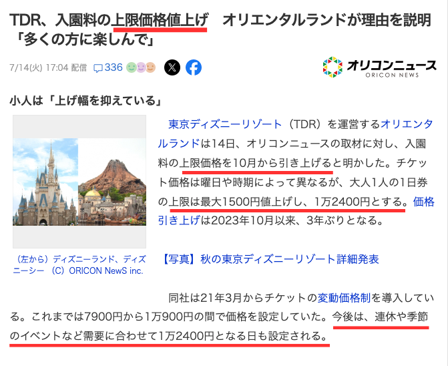Follow the オリエンタルランド link
The image size is (448, 366).
click(x=296, y=134)
